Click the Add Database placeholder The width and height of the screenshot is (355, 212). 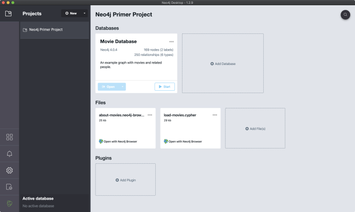pyautogui.click(x=223, y=64)
